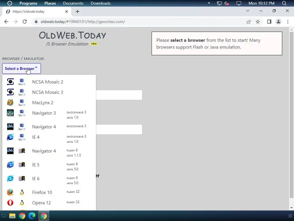Open the Select a Browser dropdown
The height and width of the screenshot is (221, 294).
[21, 68]
